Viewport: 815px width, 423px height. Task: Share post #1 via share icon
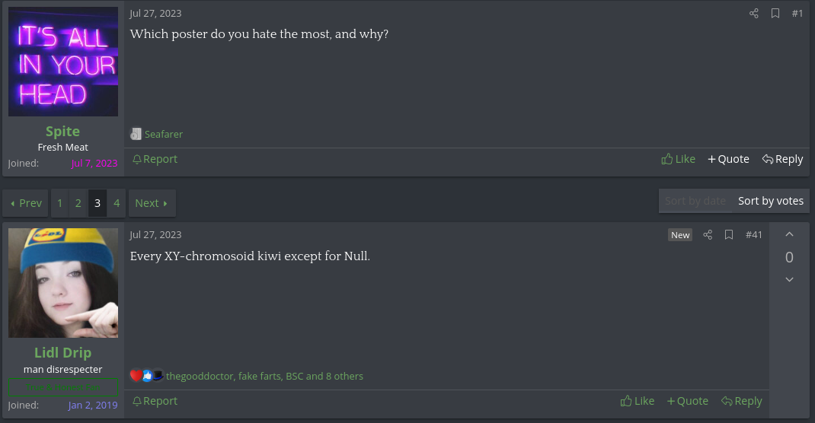(754, 14)
